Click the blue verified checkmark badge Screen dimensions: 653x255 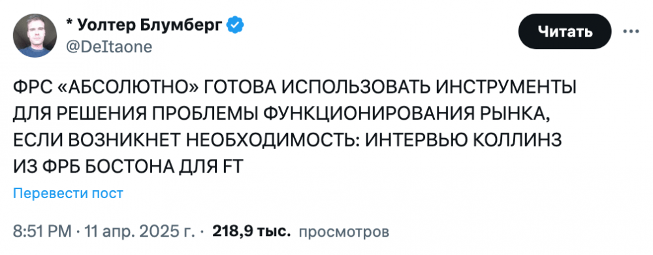(x=235, y=26)
